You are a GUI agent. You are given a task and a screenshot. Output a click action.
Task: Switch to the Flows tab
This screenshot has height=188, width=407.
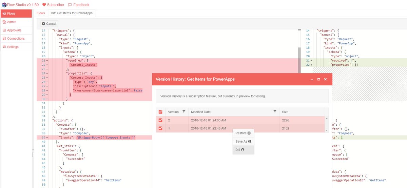41,13
